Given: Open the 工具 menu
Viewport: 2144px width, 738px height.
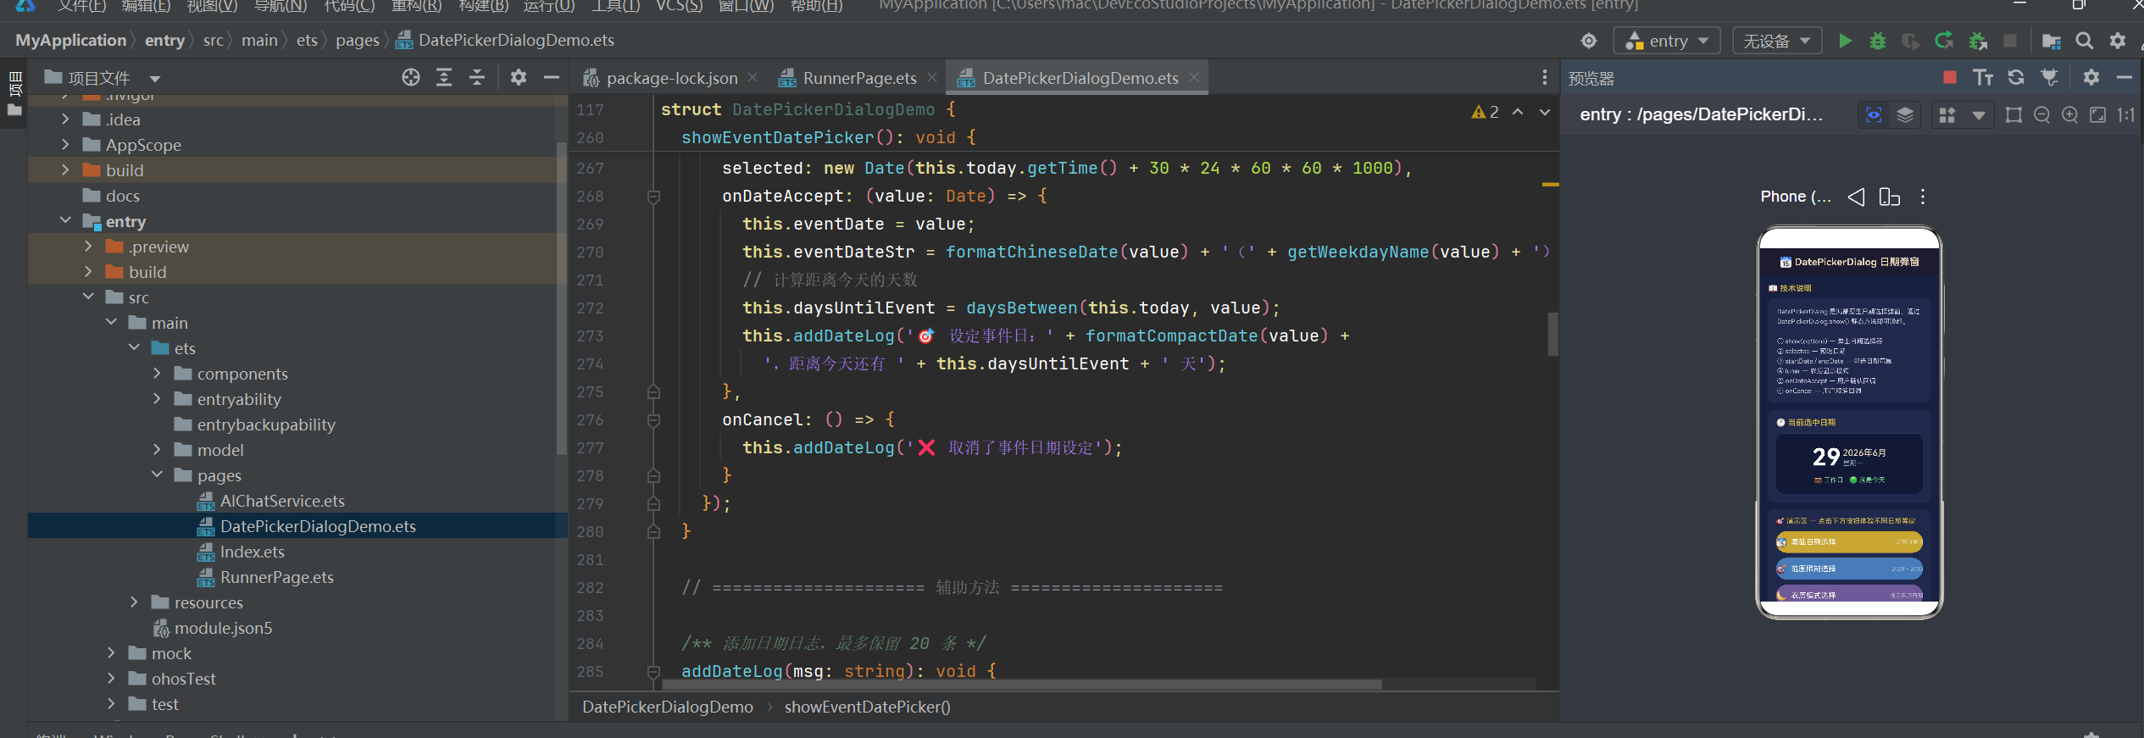Looking at the screenshot, I should [x=615, y=5].
